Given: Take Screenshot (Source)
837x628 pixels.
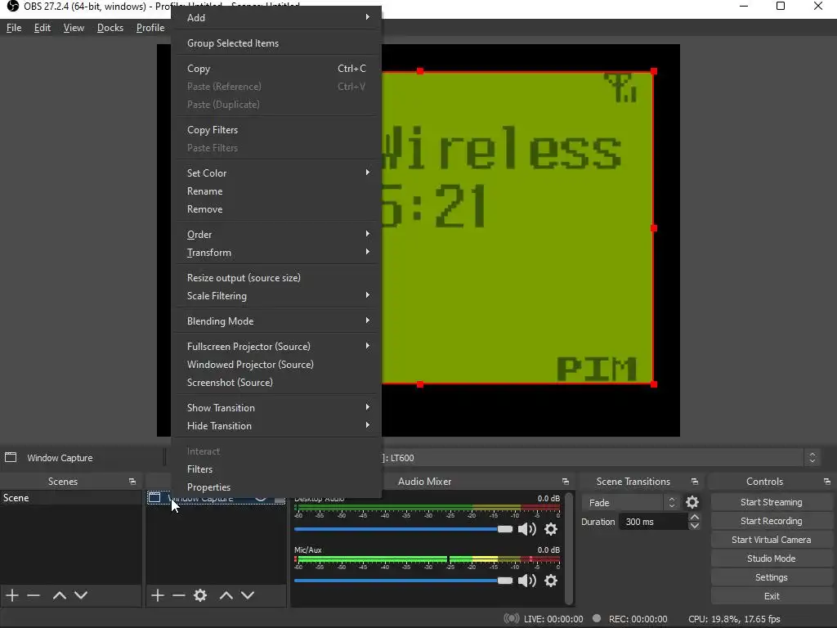Looking at the screenshot, I should coord(278,383).
